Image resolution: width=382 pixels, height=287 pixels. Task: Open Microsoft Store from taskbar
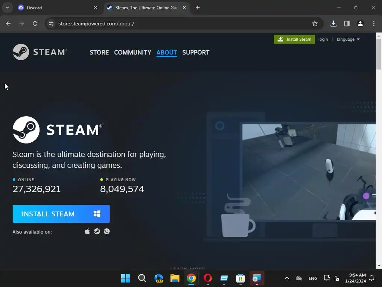(241, 278)
